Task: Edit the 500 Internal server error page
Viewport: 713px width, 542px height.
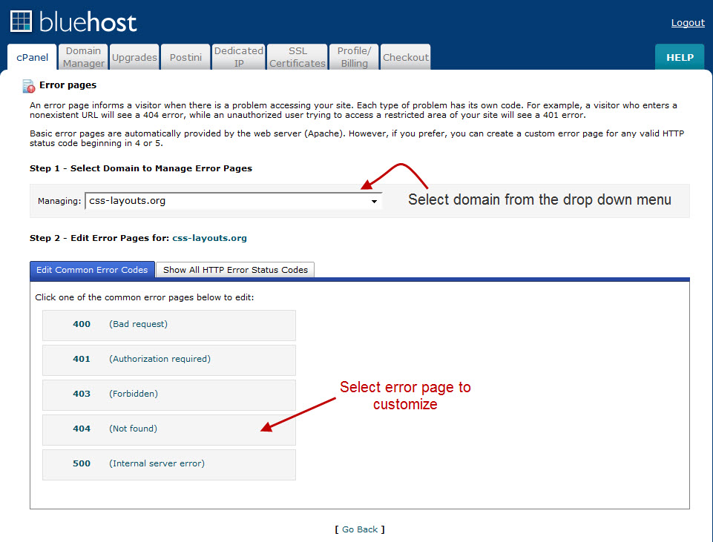Action: point(169,465)
